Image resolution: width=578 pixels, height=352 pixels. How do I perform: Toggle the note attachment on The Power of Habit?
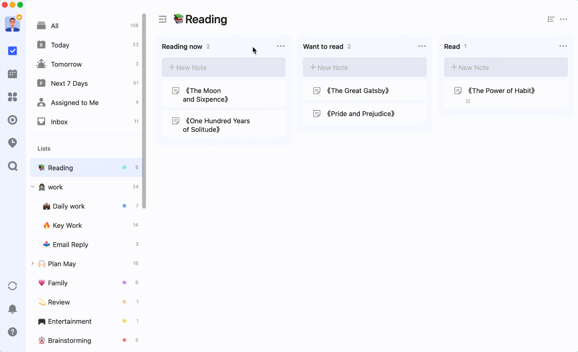468,101
